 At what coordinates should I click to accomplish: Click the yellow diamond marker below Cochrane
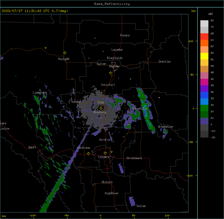(88, 153)
